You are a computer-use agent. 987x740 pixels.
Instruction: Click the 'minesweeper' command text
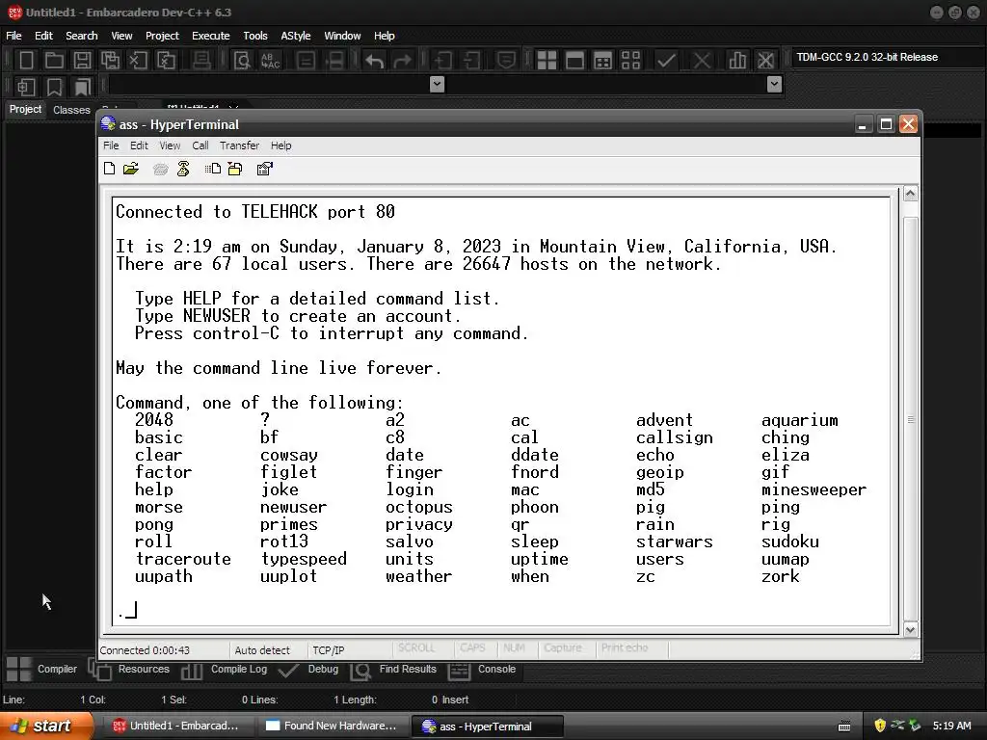click(814, 489)
